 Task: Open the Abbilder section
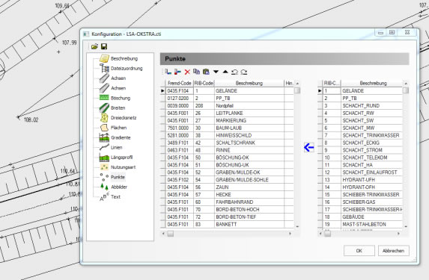click(x=119, y=187)
